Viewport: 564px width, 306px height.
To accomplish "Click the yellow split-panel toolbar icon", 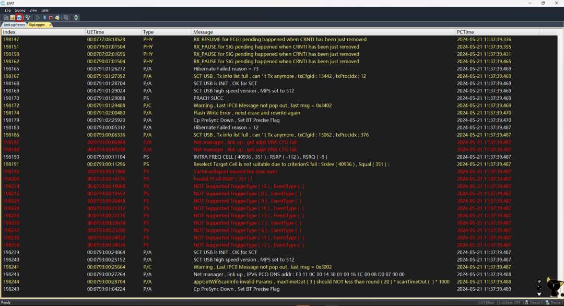I will point(13,18).
